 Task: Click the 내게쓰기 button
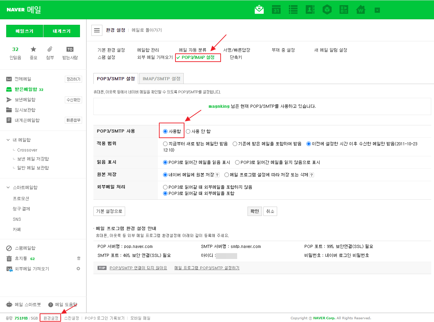tap(62, 31)
